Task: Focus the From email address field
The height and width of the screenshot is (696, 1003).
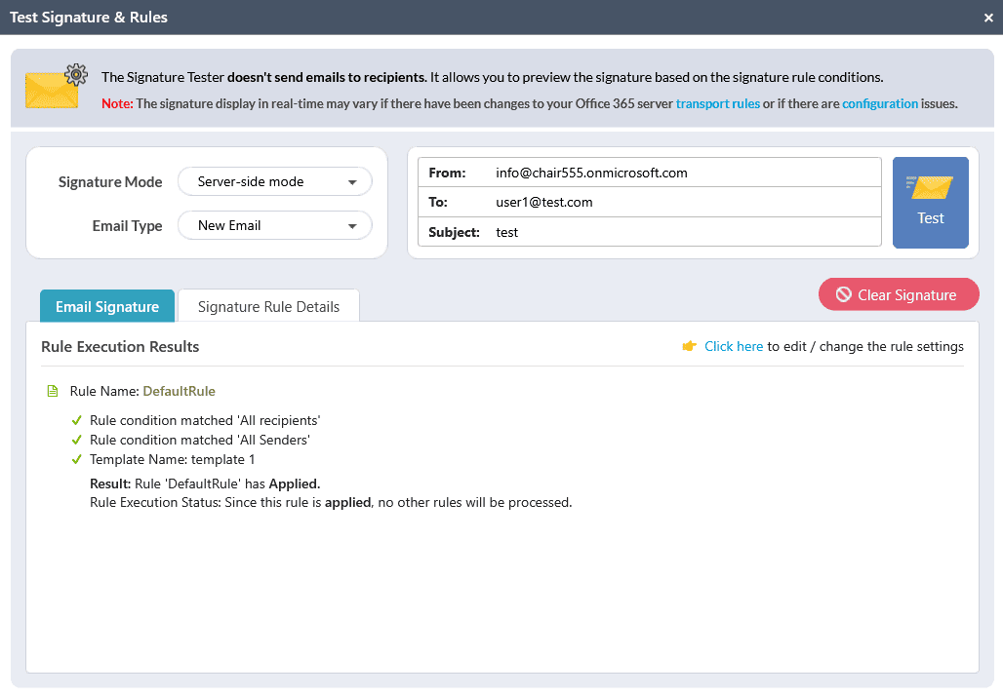Action: tap(683, 173)
